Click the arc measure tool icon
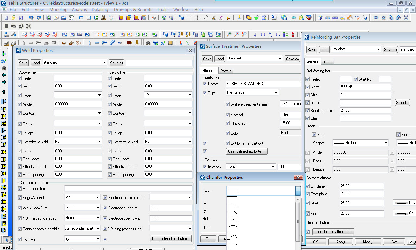The height and width of the screenshot is (250, 416). tap(222, 18)
